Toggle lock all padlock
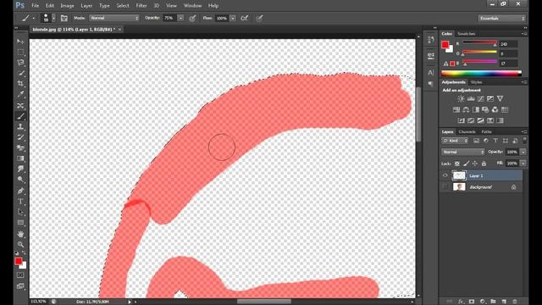 coord(484,164)
